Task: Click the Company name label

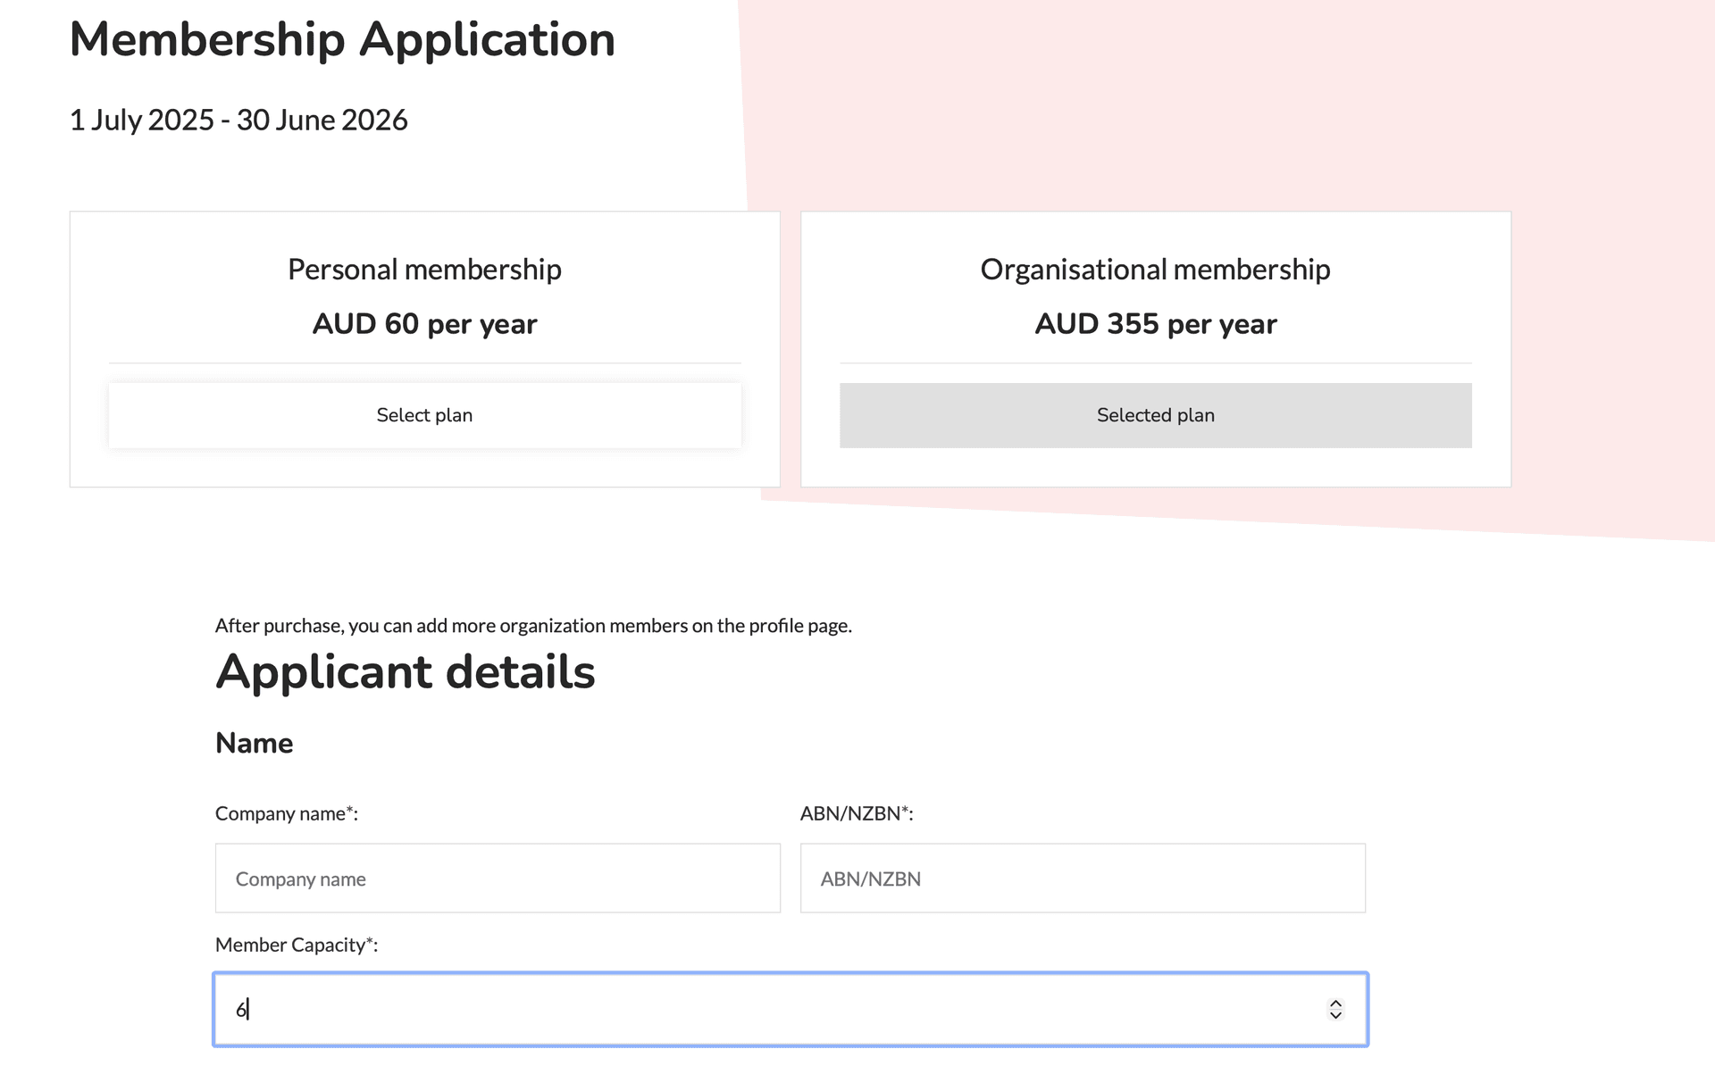Action: pos(286,813)
